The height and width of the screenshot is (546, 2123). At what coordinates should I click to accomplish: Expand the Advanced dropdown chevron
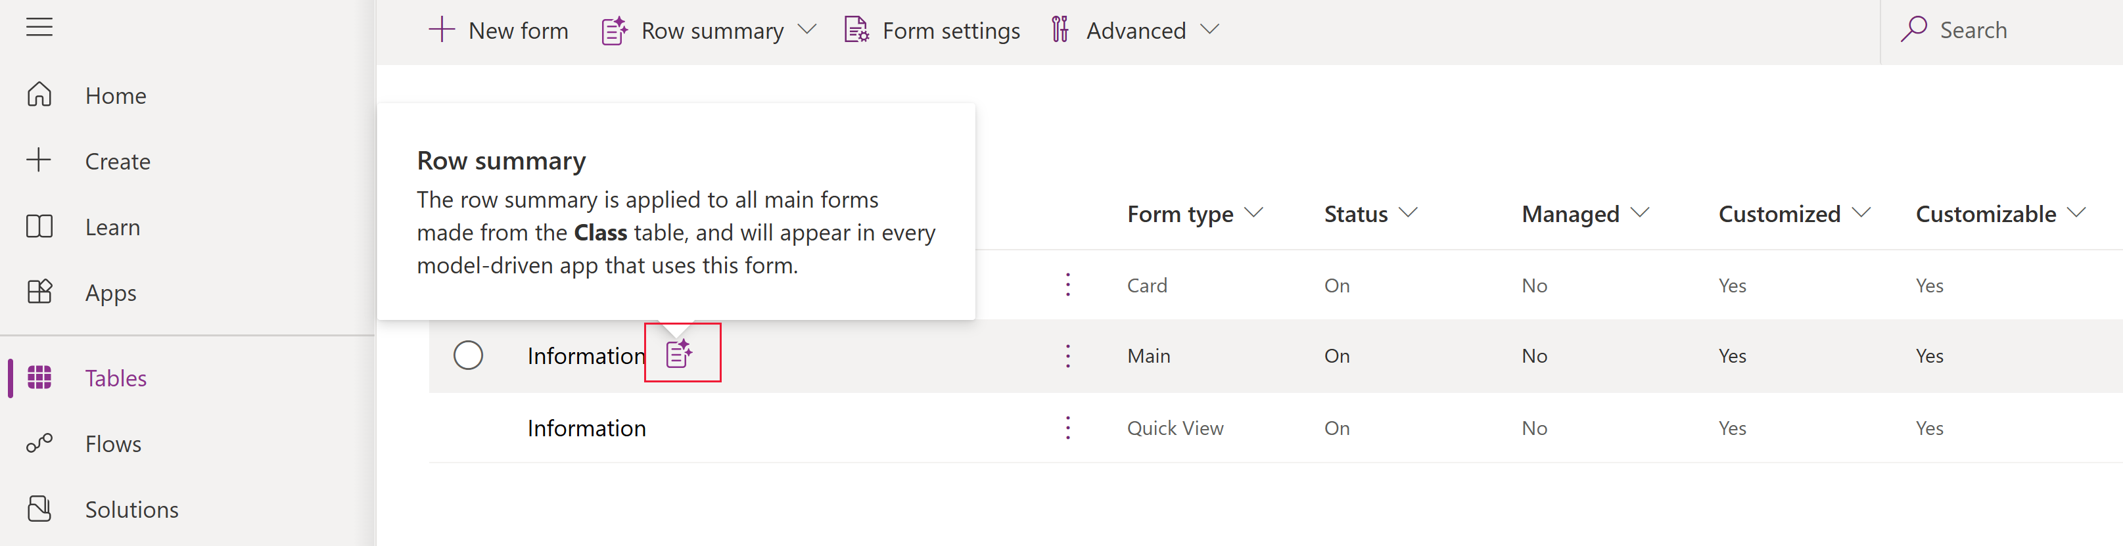[x=1210, y=30]
